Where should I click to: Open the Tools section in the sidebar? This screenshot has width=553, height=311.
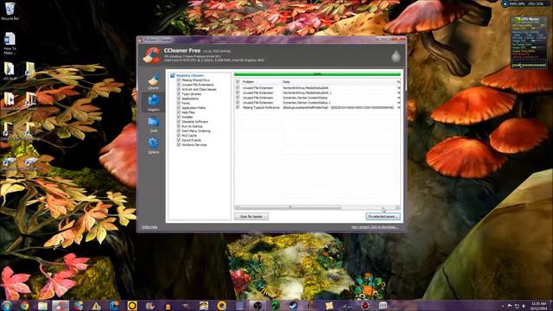tap(154, 124)
